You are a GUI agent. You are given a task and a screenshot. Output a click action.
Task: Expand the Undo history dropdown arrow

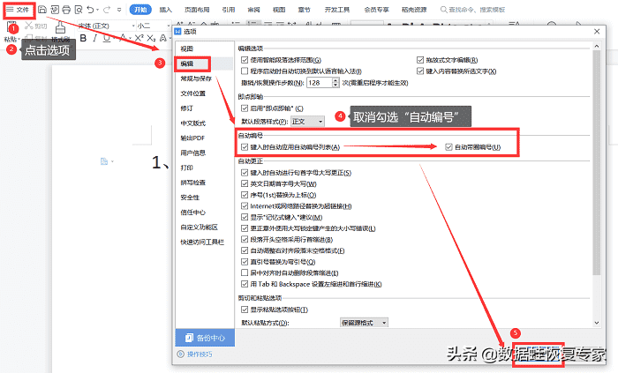click(97, 10)
